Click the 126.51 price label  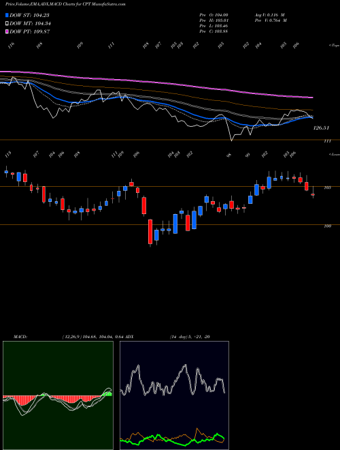pos(321,128)
